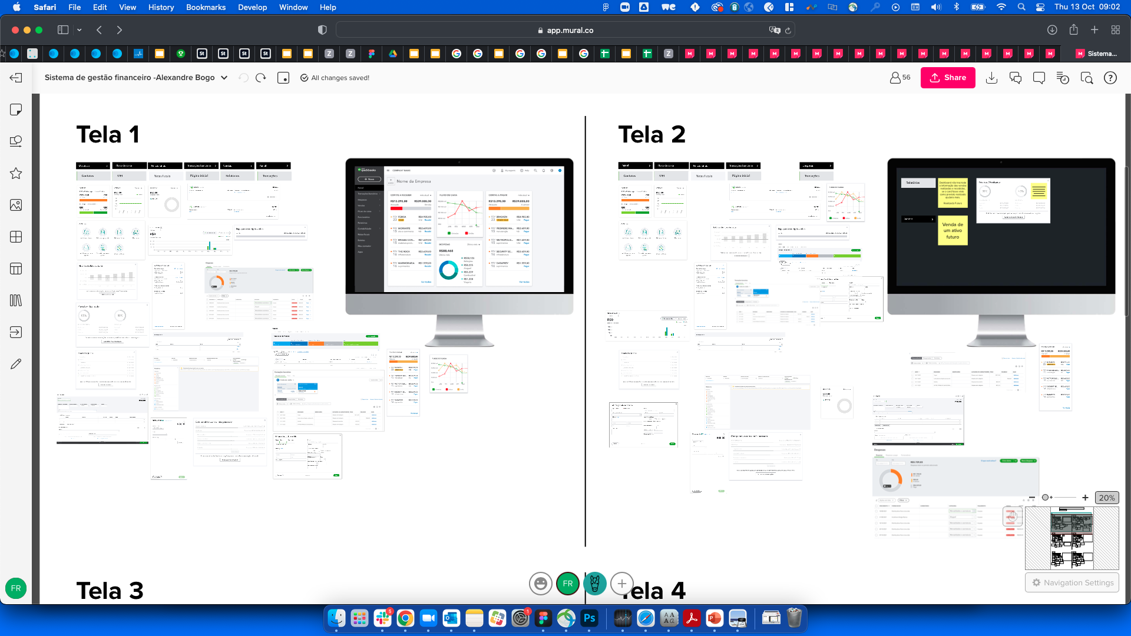Select the Tela 1 heading text

tap(108, 134)
